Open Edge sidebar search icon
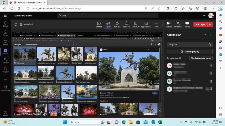The height and width of the screenshot is (126, 225). pos(220,22)
